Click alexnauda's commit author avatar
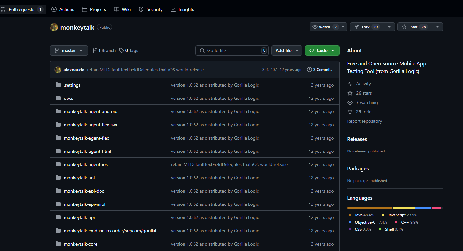The width and height of the screenshot is (463, 251). point(58,70)
